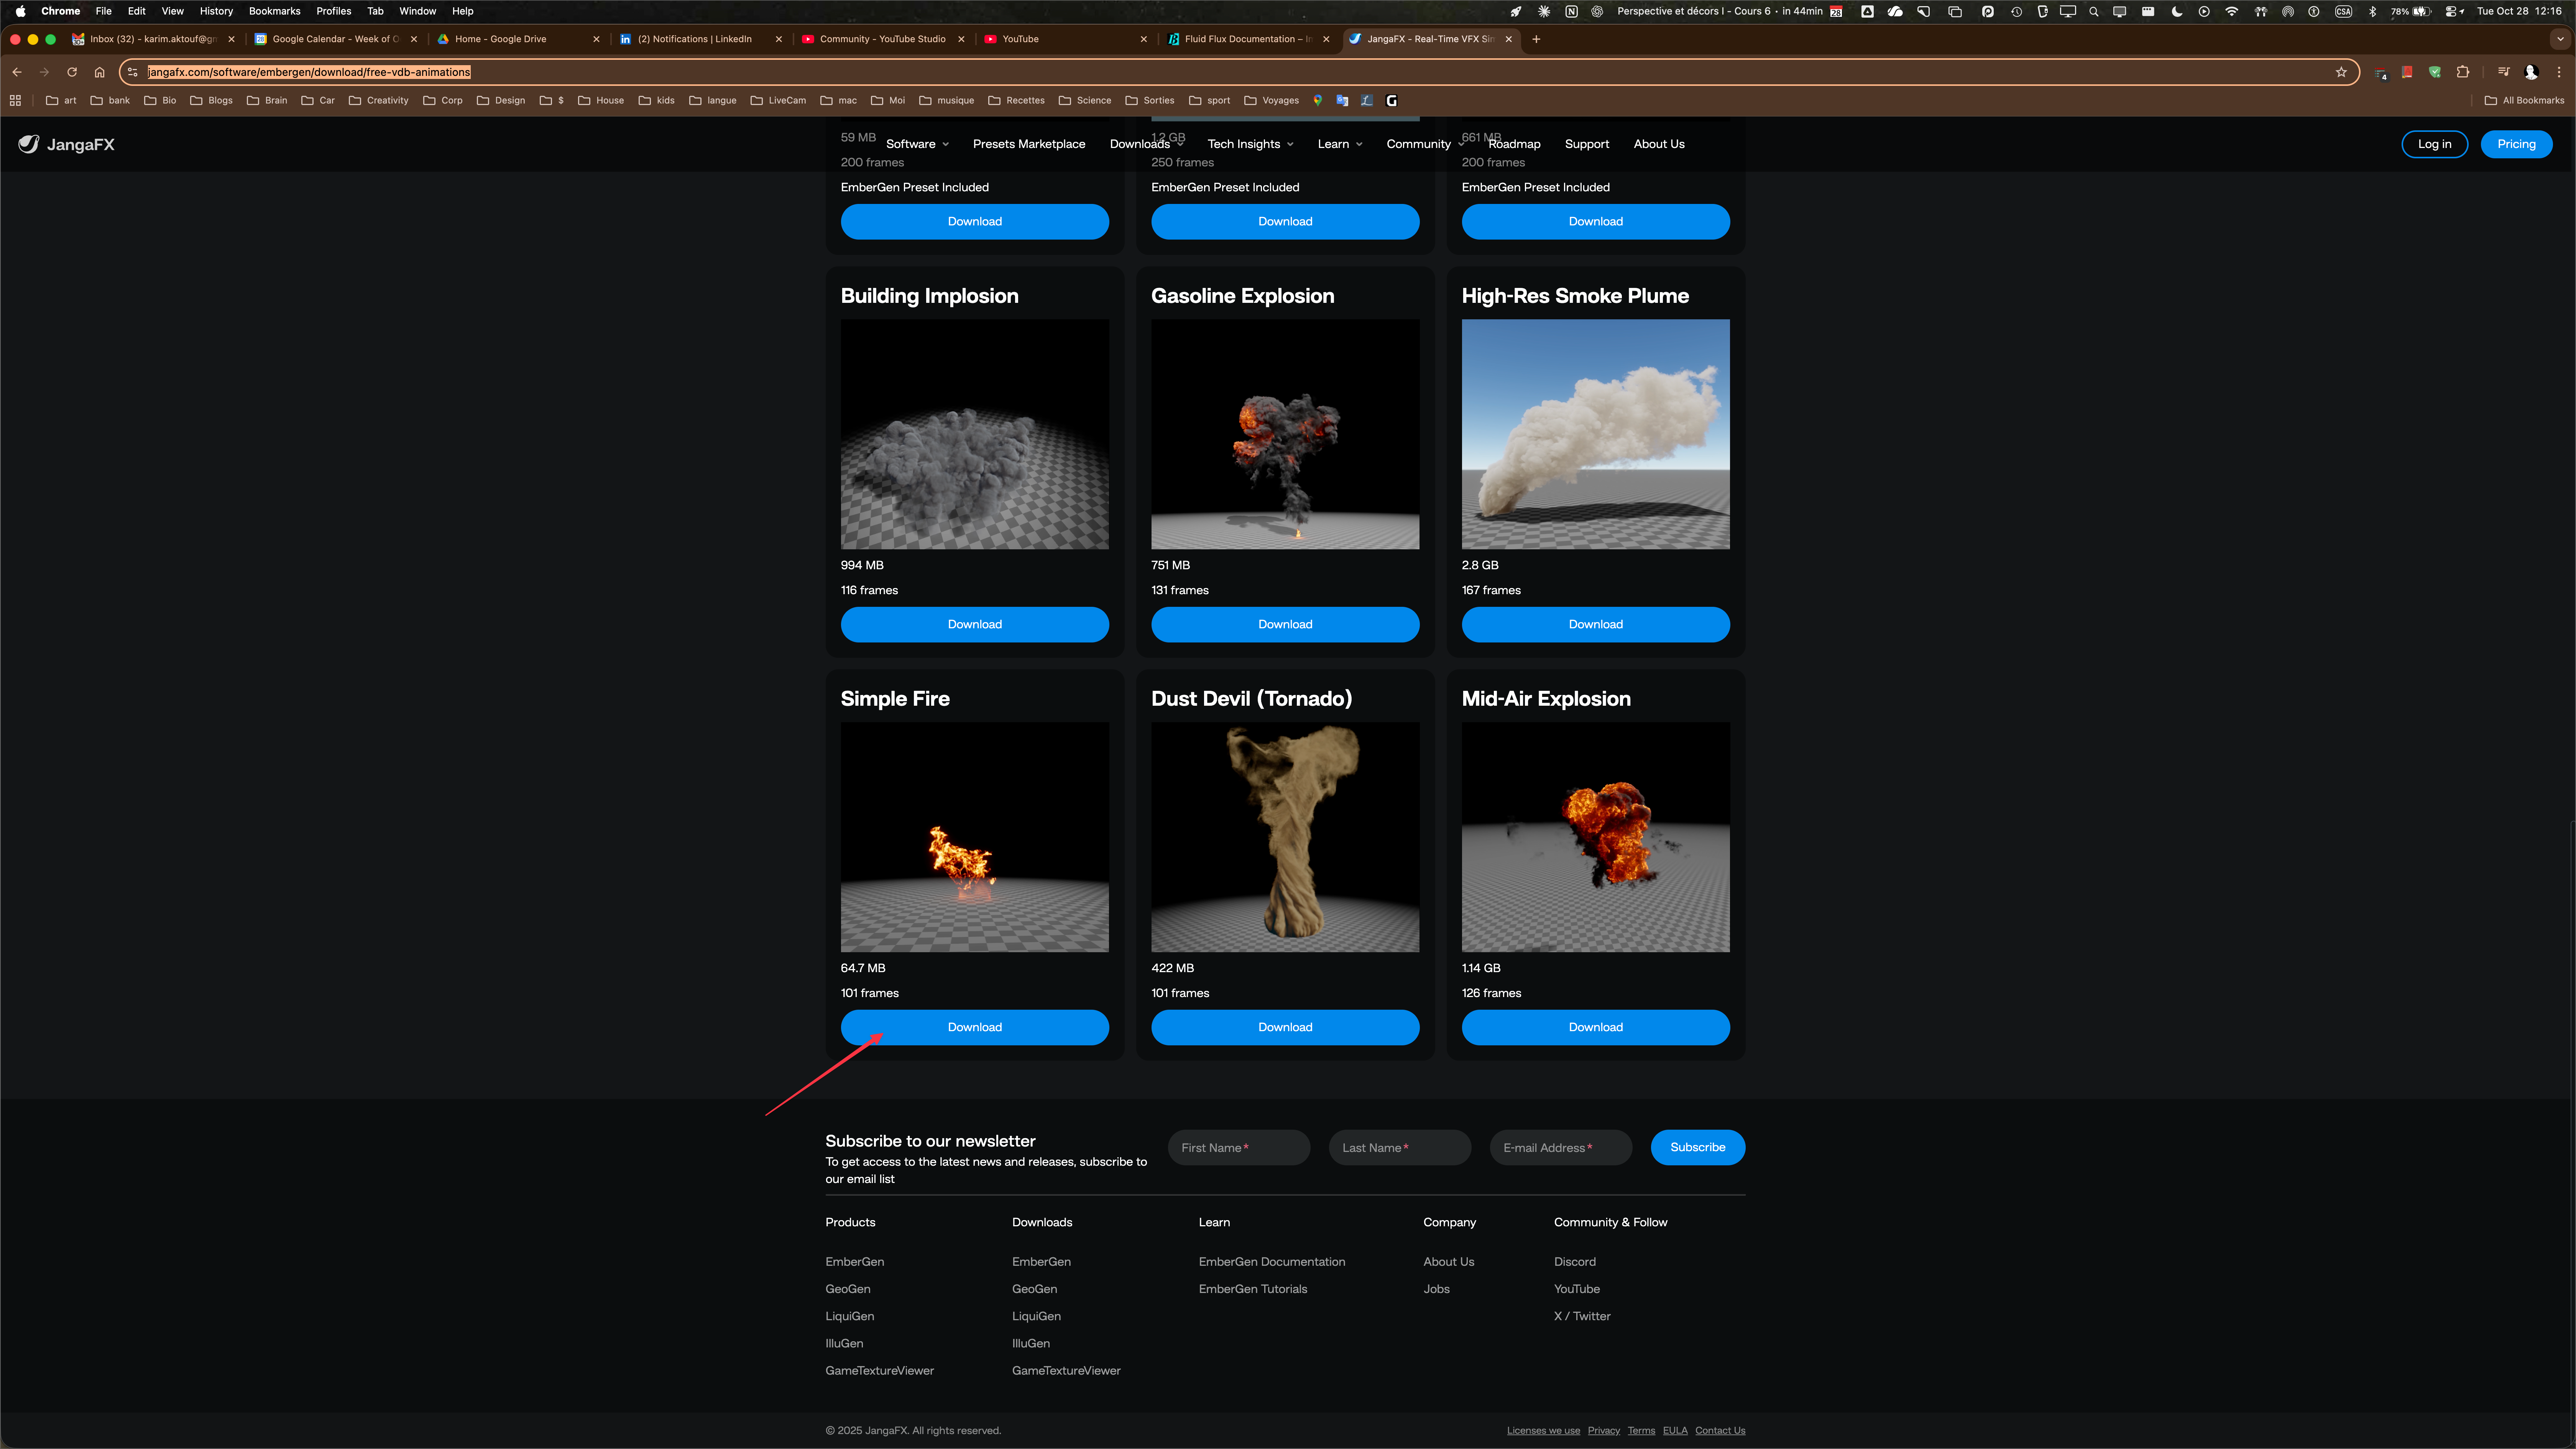Open the Chrome History menu

216,12
